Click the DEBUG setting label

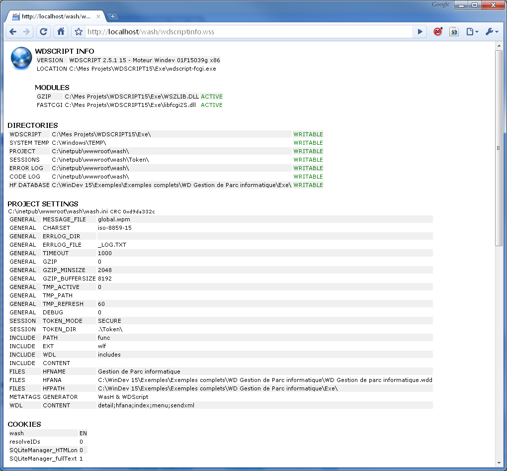click(x=53, y=312)
